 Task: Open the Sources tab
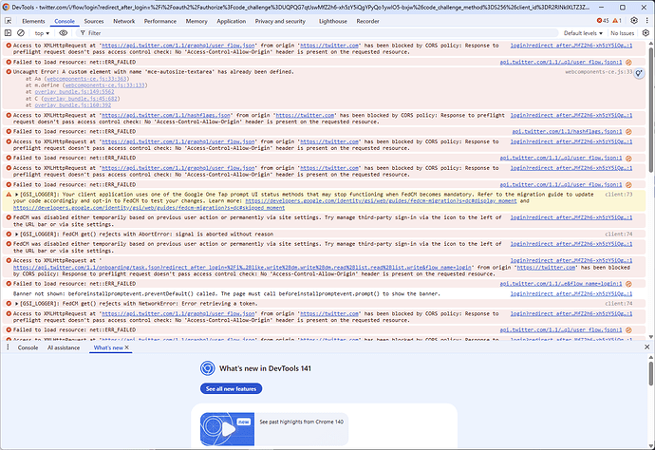coord(93,20)
